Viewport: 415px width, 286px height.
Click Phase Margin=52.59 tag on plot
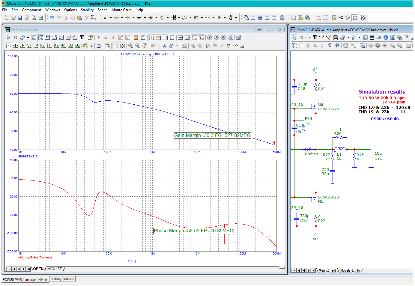[193, 231]
